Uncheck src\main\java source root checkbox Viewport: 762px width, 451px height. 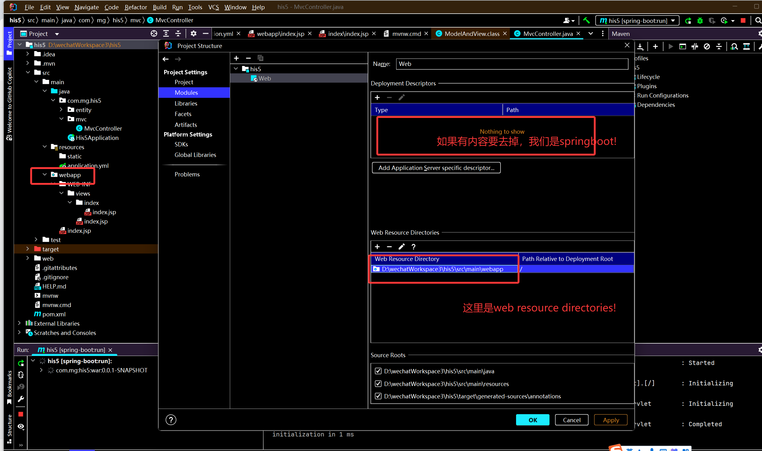[378, 371]
